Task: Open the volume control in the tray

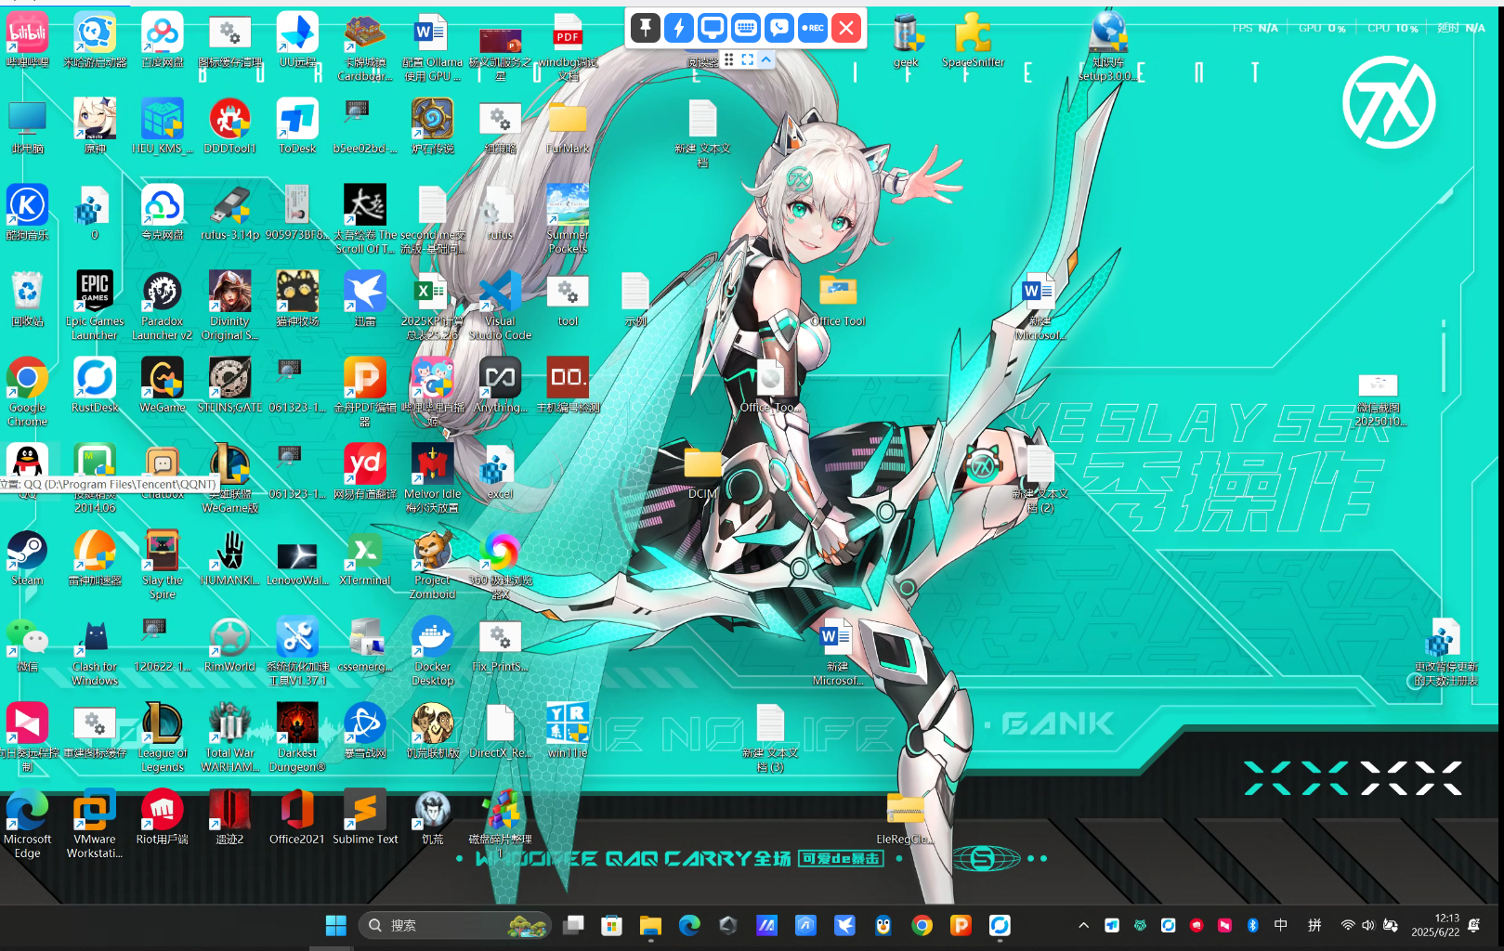Action: coord(1367,925)
